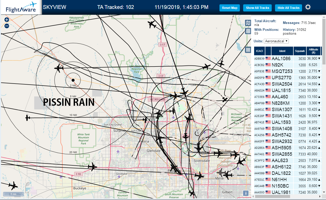Click horizontal scrollbar right arrow
The height and width of the screenshot is (200, 326).
tap(320, 196)
